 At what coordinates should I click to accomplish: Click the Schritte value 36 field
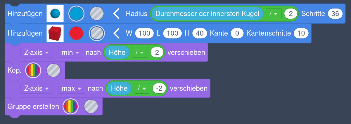point(335,13)
